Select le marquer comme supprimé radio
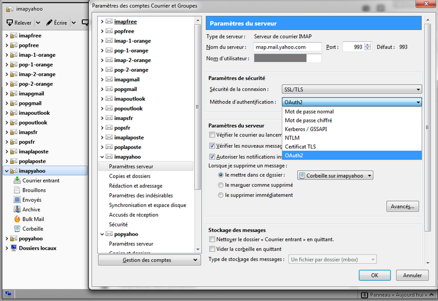Screen dimensions: 438x301 [221, 185]
